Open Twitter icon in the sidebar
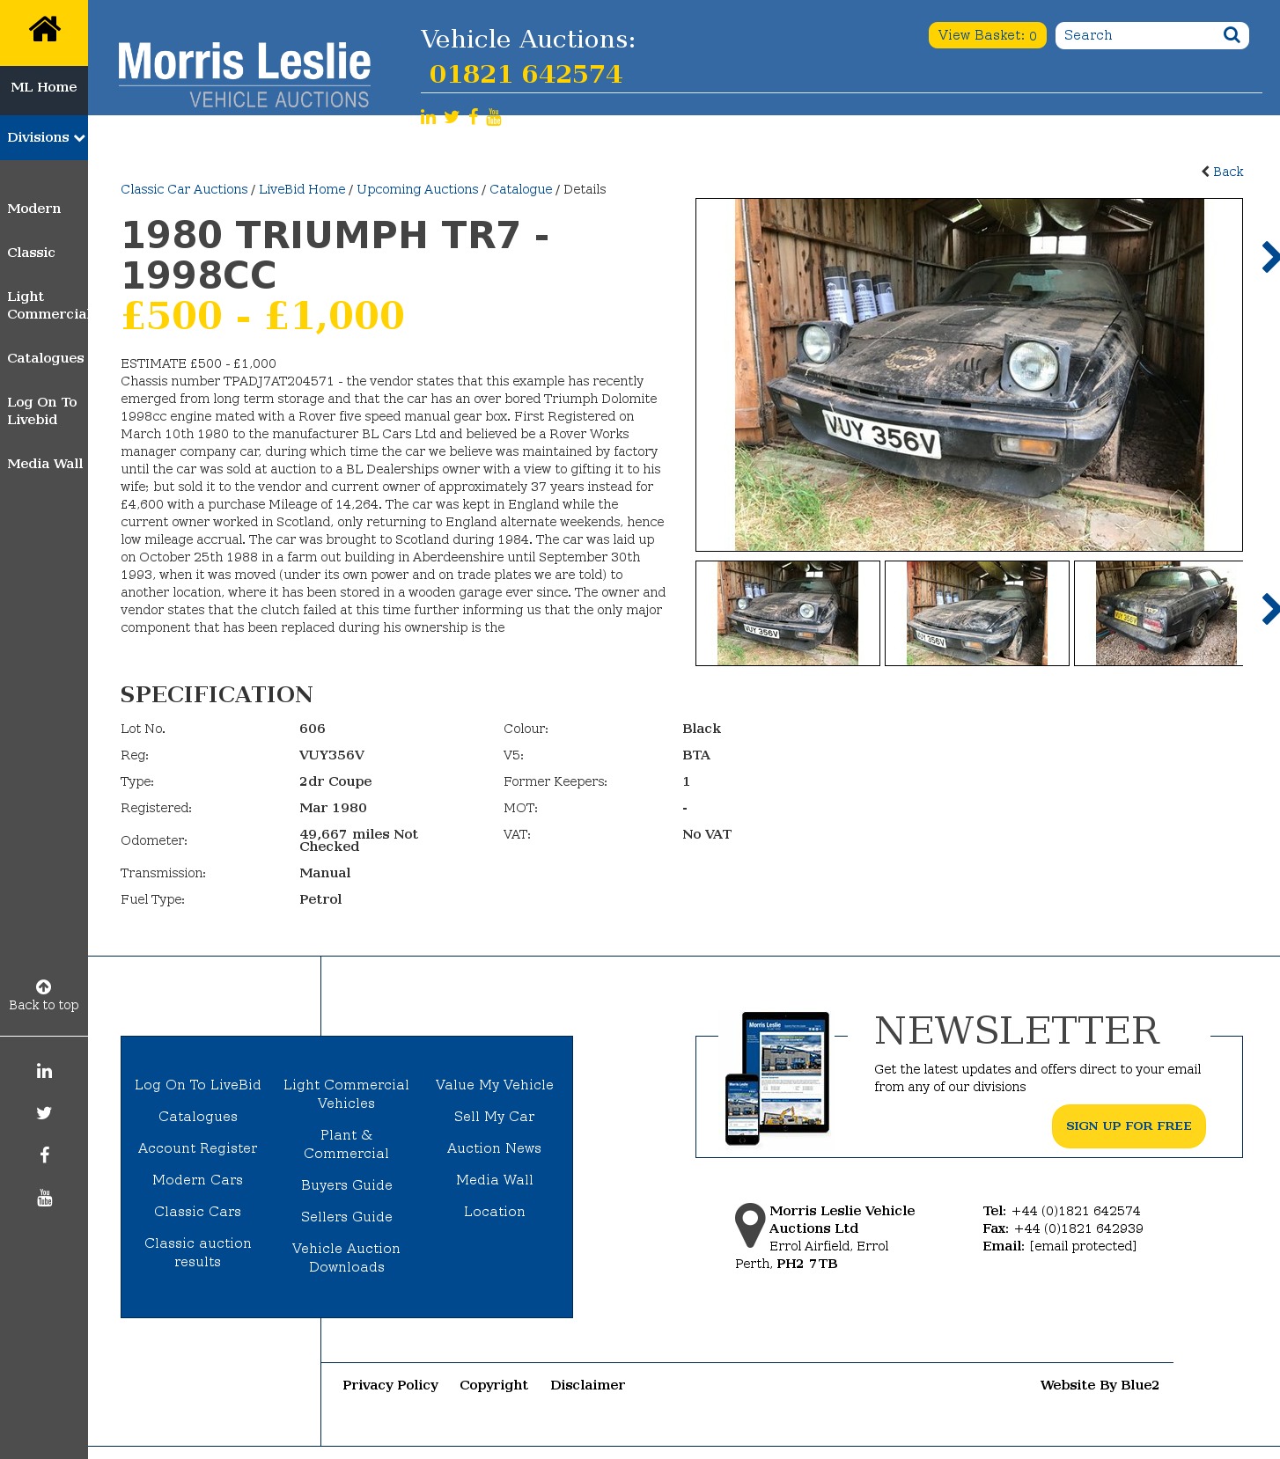The image size is (1280, 1459). pos(44,1113)
